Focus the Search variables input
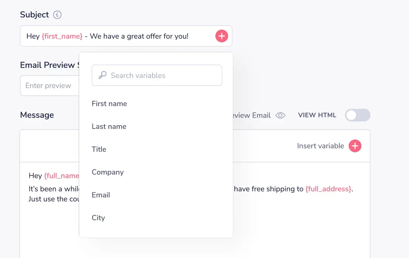Viewport: 409px width, 258px height. pyautogui.click(x=161, y=75)
